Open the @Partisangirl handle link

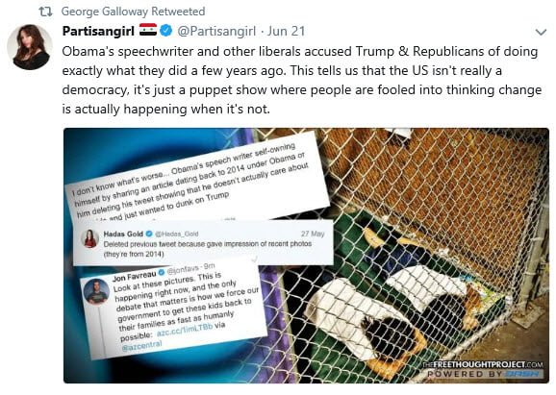coord(216,31)
